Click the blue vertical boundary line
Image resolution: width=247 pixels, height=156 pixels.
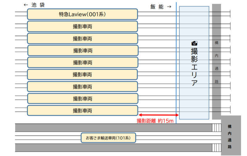tap(176, 62)
